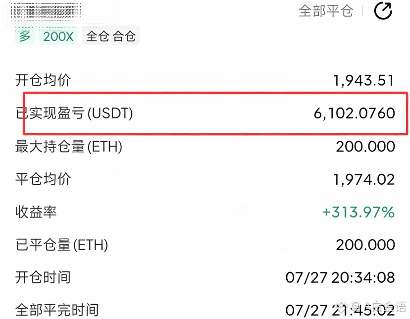Viewport: 410px width, 319px height.
Task: Click the 开仓时间 label
Action: coord(43,277)
